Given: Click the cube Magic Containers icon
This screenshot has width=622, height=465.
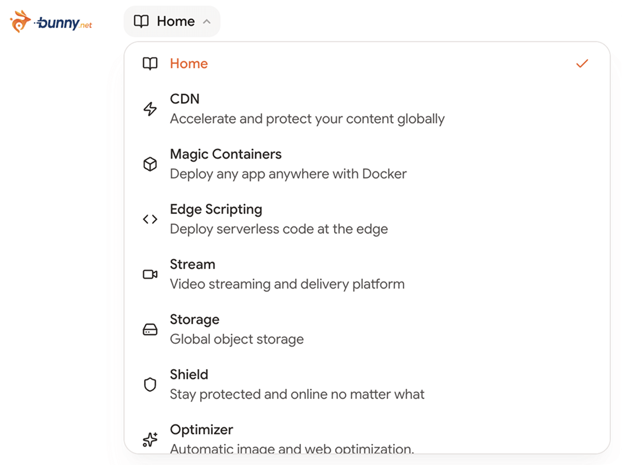Looking at the screenshot, I should 150,164.
